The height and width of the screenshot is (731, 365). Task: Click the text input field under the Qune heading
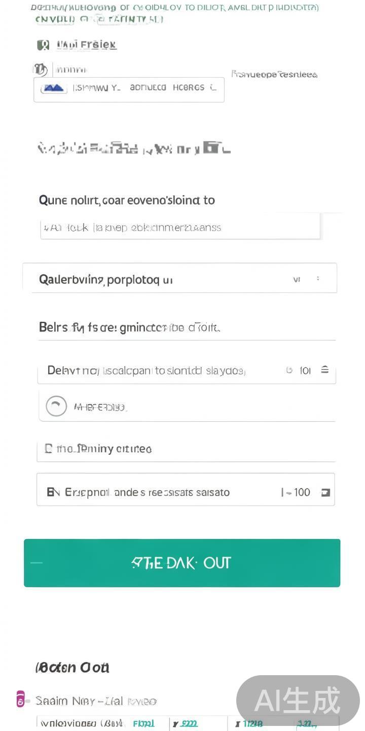point(180,227)
